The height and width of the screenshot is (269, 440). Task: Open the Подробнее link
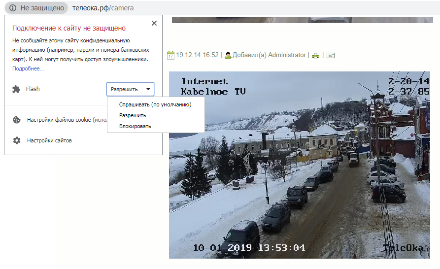(x=28, y=68)
